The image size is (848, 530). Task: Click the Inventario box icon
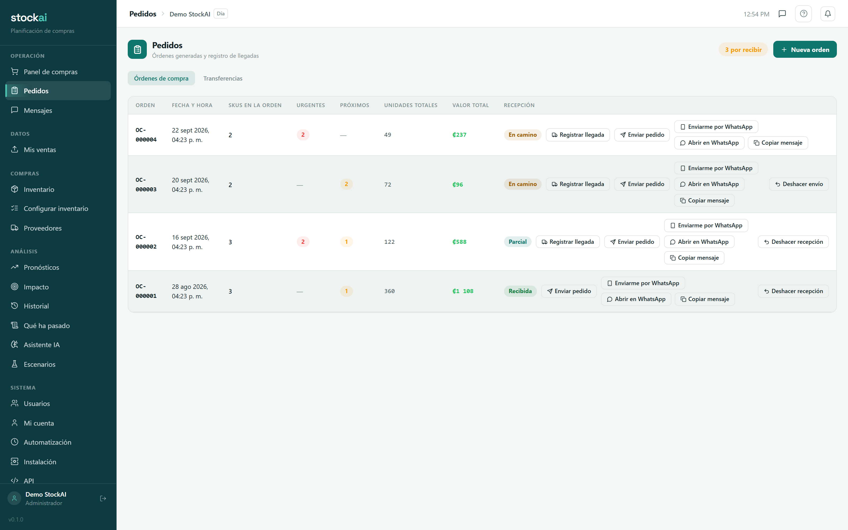pyautogui.click(x=15, y=189)
